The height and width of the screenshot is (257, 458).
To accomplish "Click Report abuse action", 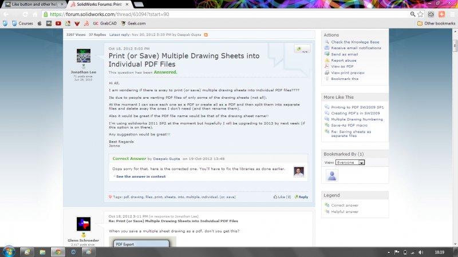I will [x=343, y=61].
